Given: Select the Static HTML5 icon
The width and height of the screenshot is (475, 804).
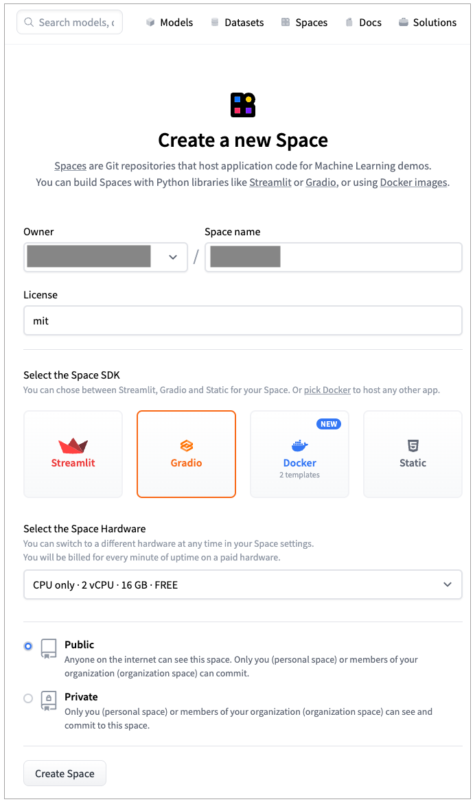Looking at the screenshot, I should (x=413, y=446).
